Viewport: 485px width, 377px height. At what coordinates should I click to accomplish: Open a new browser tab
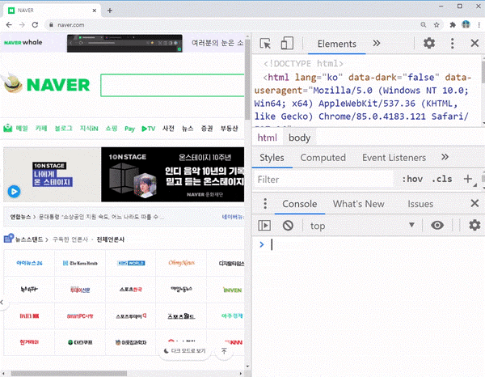click(109, 11)
